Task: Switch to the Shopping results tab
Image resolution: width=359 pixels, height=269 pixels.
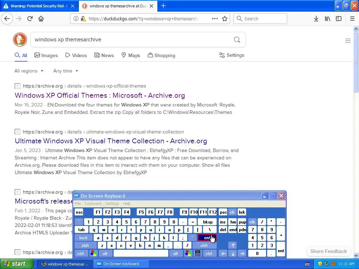Action: point(161,55)
